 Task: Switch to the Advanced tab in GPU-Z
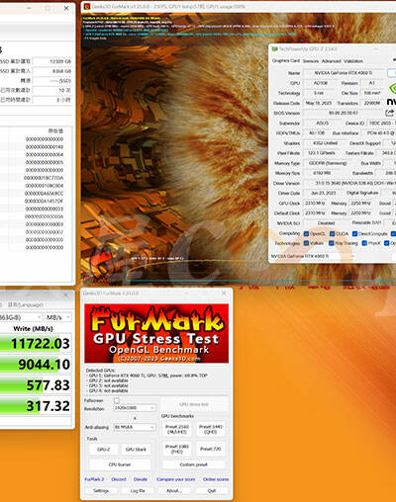pos(331,61)
